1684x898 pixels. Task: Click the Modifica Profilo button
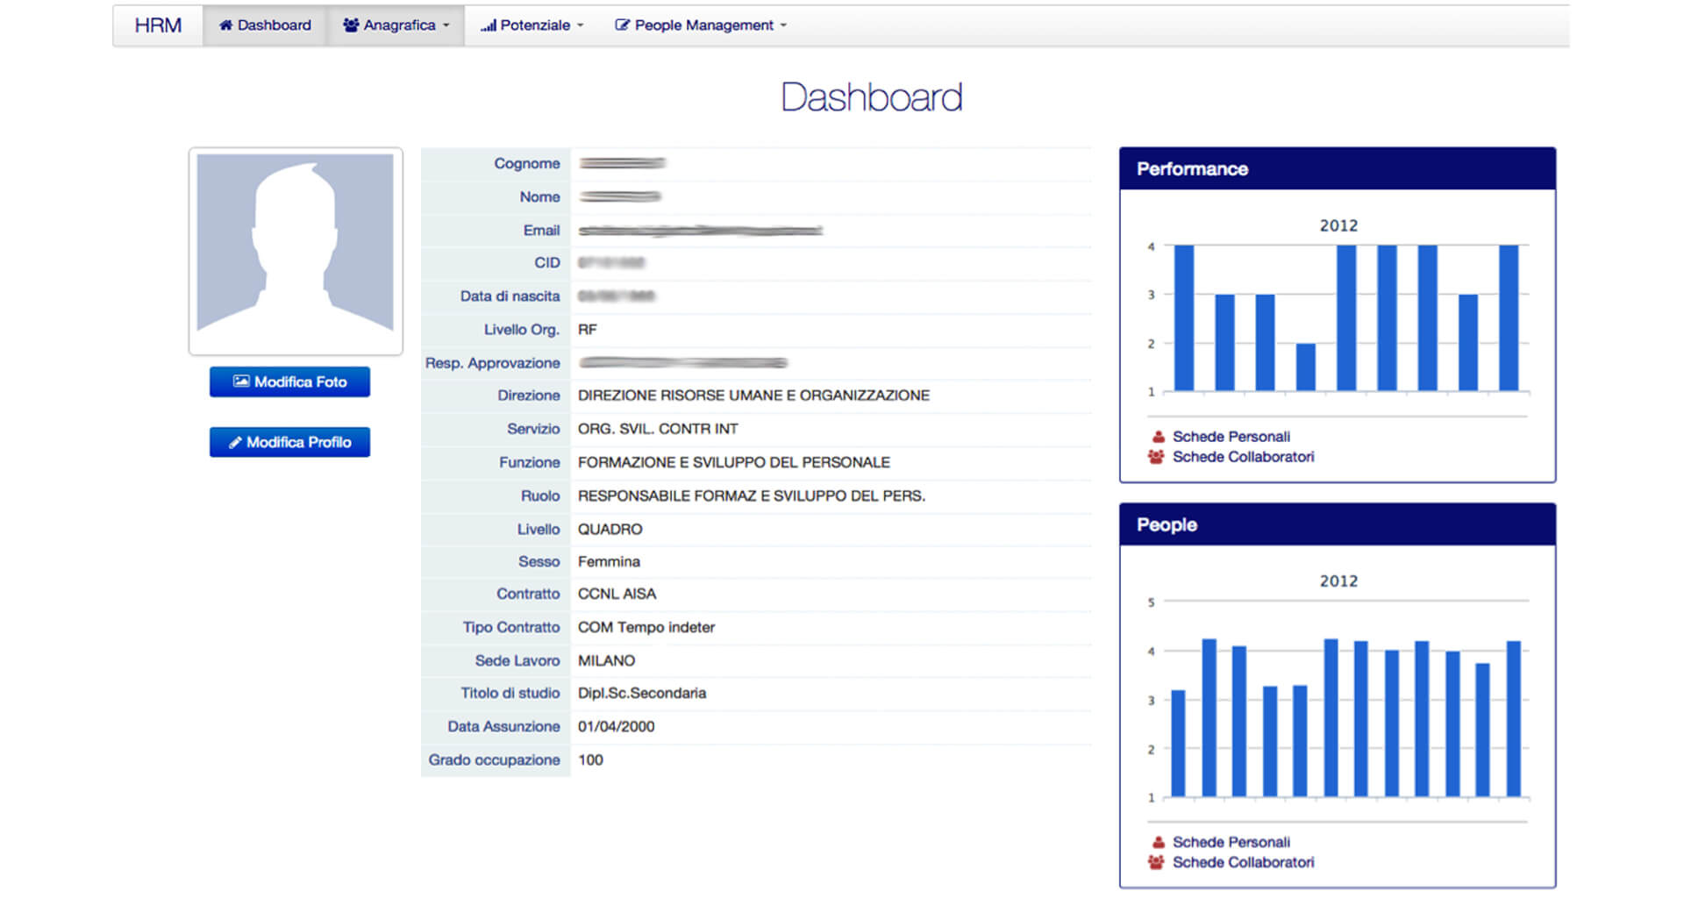coord(289,441)
